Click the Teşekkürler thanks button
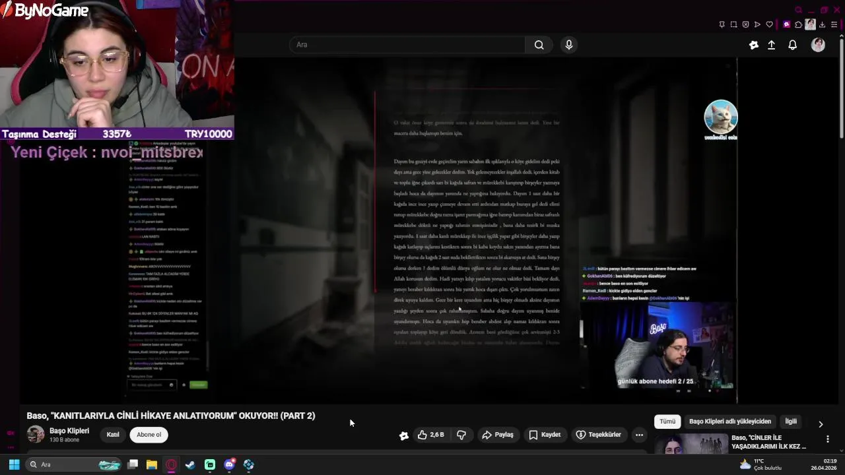 598,435
